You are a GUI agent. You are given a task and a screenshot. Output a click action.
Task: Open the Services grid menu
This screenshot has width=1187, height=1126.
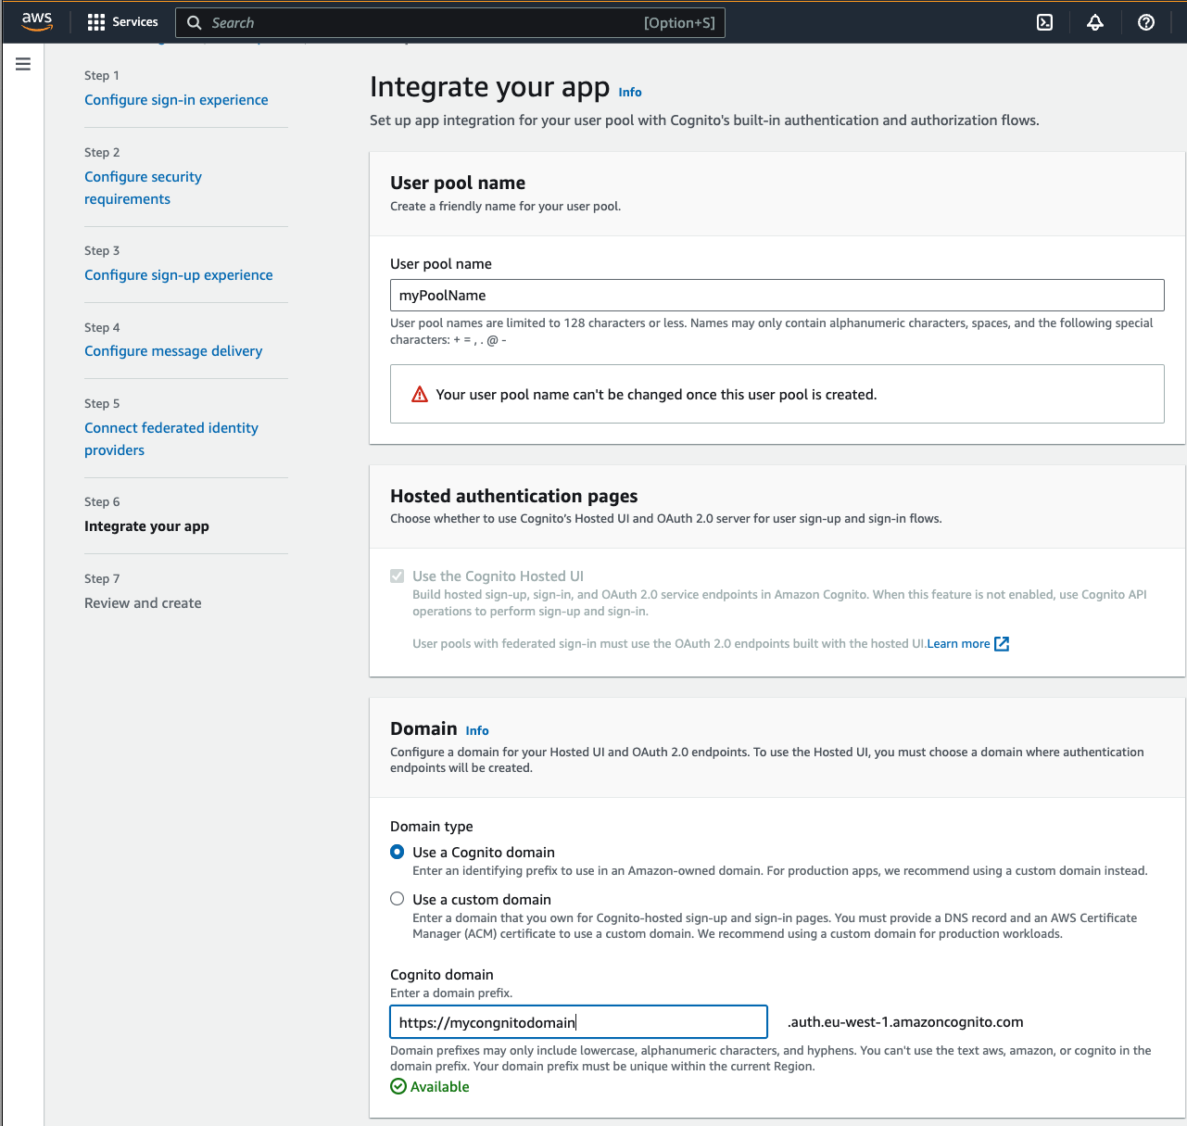[x=96, y=22]
